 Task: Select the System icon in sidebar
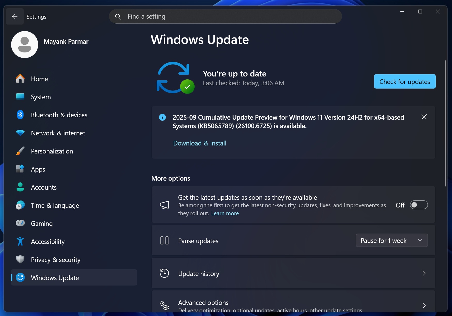click(x=20, y=97)
